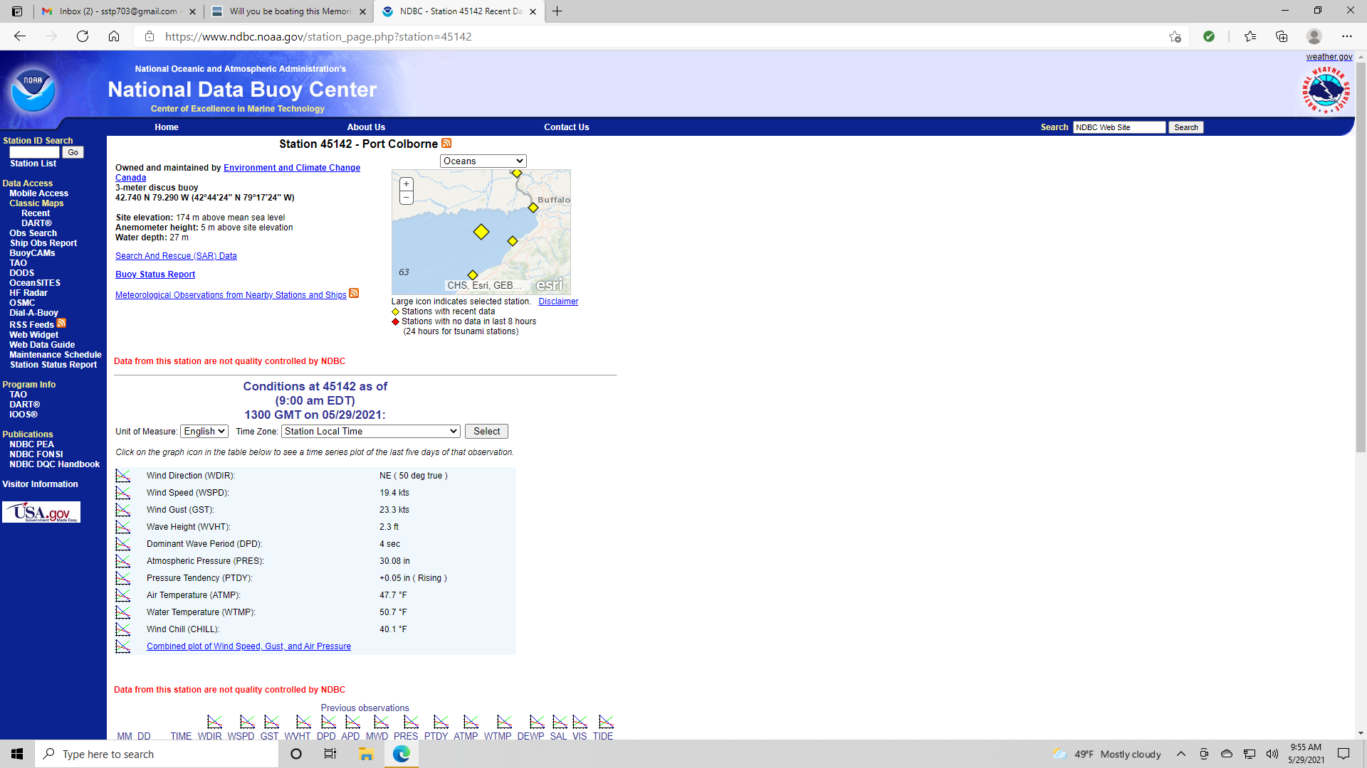Viewport: 1367px width, 768px height.
Task: Open Wind Chill graph icon
Action: click(123, 629)
